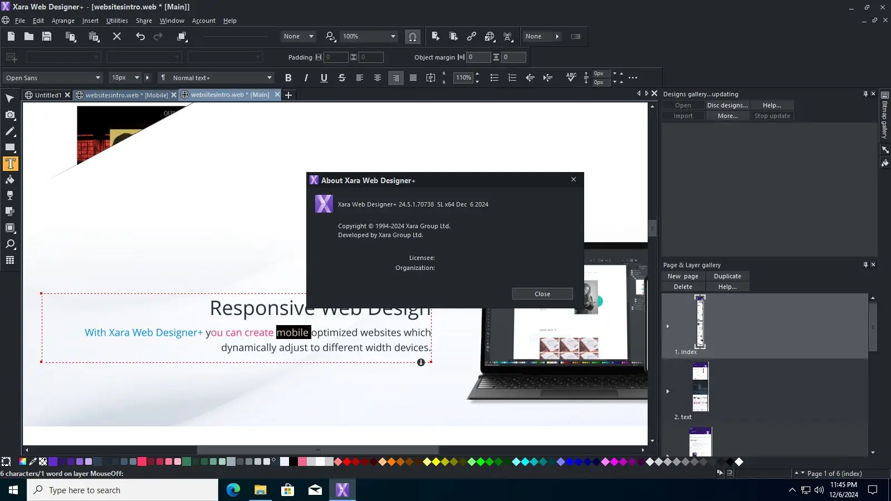The height and width of the screenshot is (501, 891).
Task: Select the Transparency glass tool
Action: 10,195
